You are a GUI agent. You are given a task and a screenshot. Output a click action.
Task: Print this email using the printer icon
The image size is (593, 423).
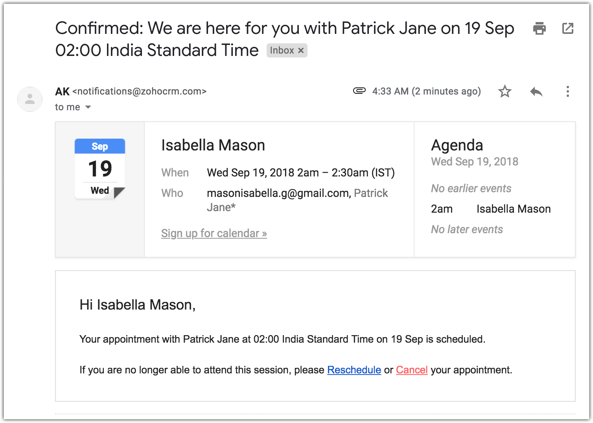pyautogui.click(x=539, y=28)
